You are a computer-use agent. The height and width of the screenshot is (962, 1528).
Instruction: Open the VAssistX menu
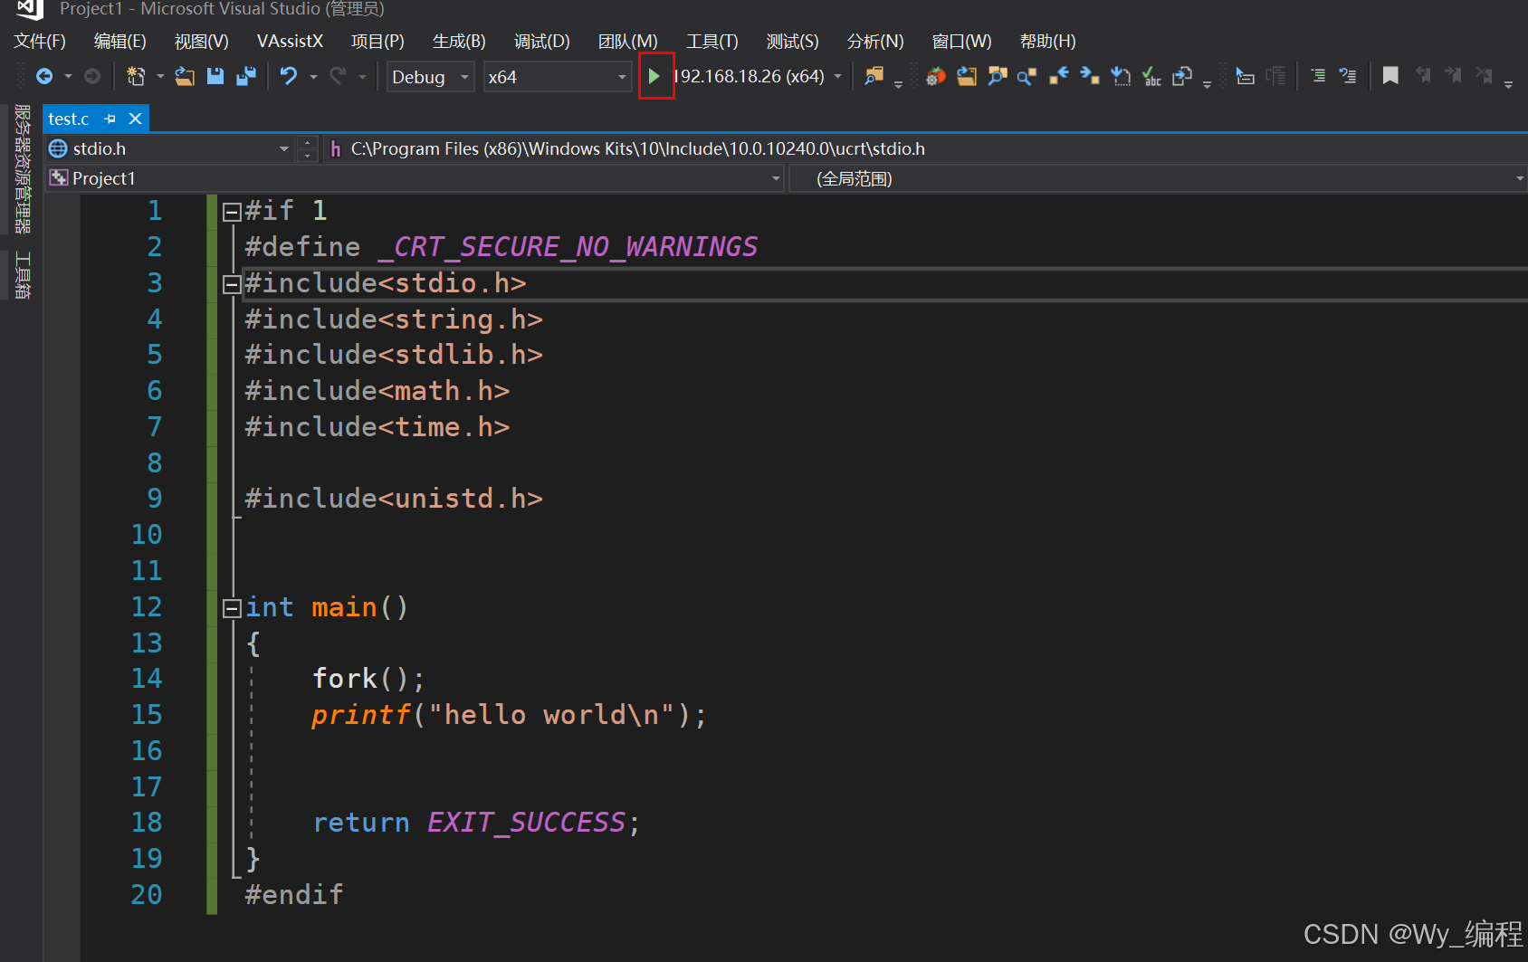(x=290, y=41)
